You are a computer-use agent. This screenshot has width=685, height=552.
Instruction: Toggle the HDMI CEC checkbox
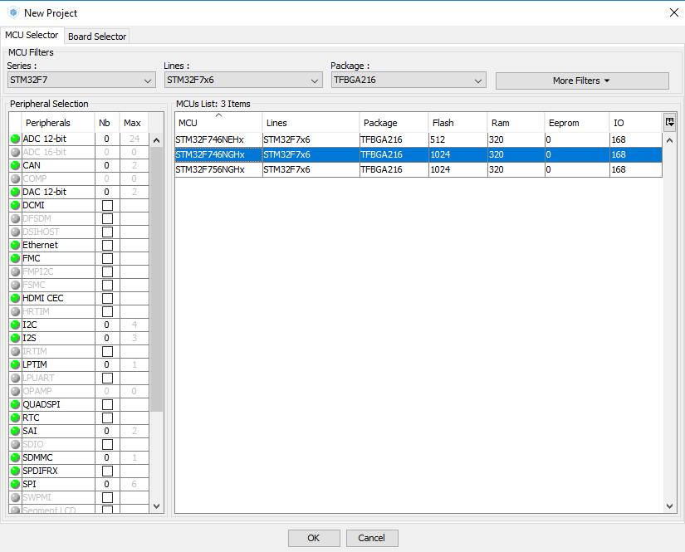(107, 298)
